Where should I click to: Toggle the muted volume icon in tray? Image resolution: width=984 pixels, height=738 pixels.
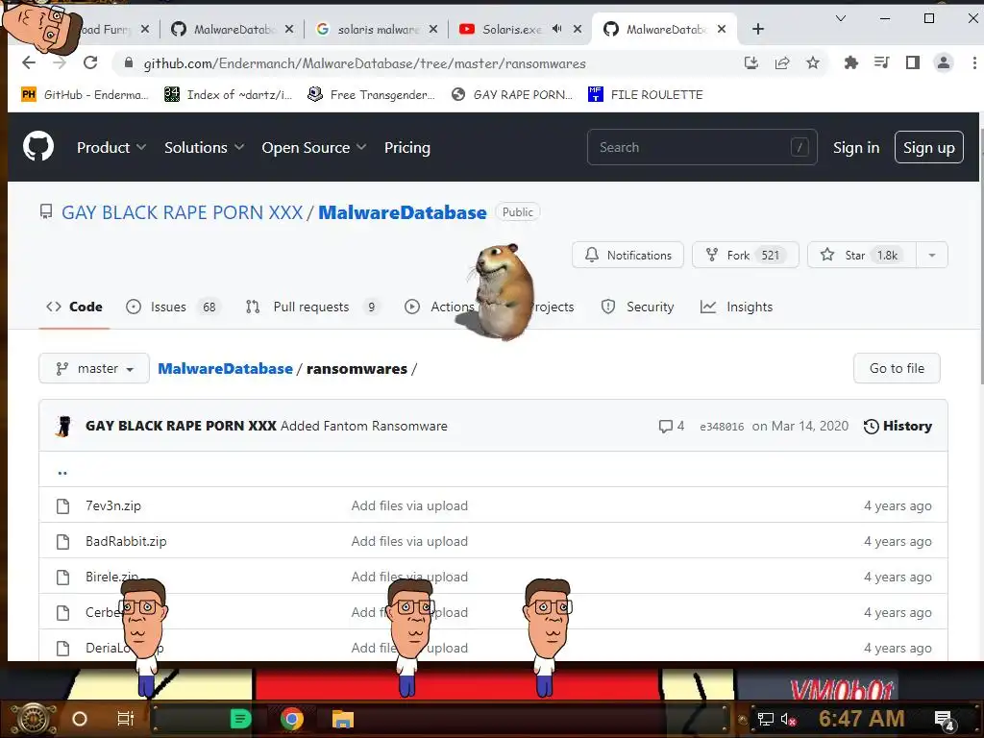pos(788,719)
